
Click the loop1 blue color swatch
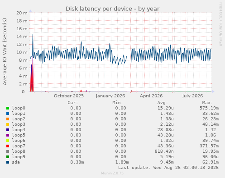tap(8, 114)
